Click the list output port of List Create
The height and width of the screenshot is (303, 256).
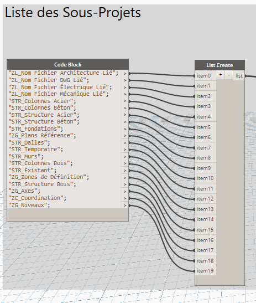coord(239,76)
